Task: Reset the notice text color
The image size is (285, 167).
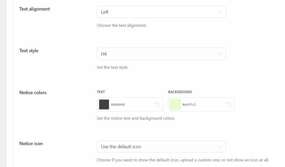Action: 157,105
